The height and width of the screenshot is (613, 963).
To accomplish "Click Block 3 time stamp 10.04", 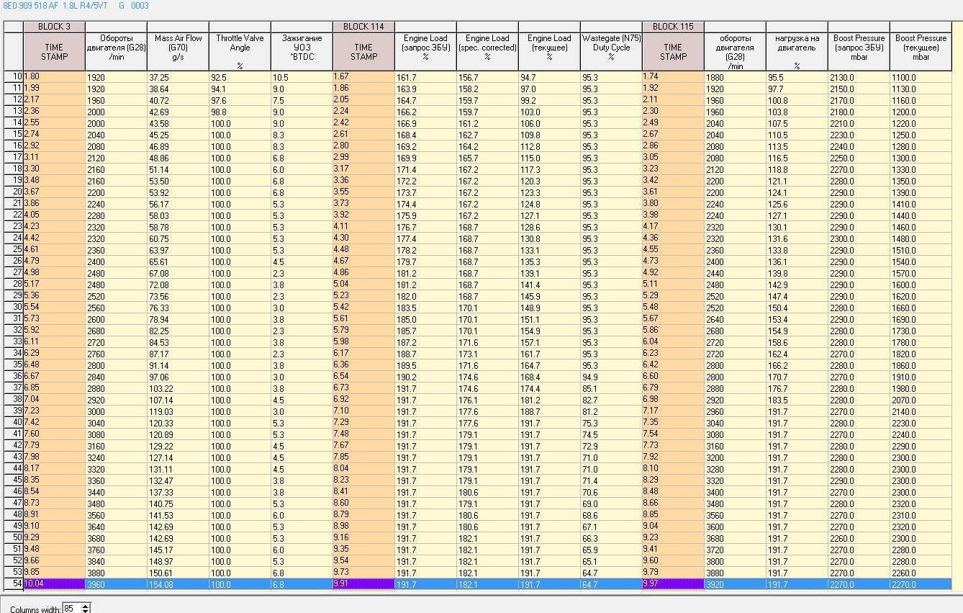I will pos(54,584).
